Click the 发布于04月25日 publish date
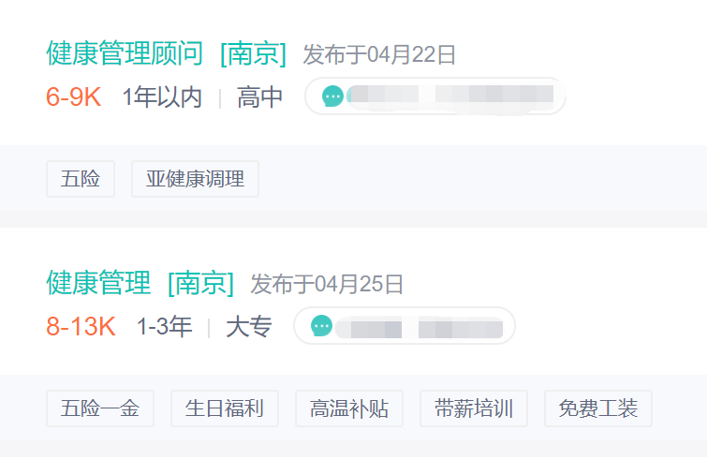 (x=327, y=283)
